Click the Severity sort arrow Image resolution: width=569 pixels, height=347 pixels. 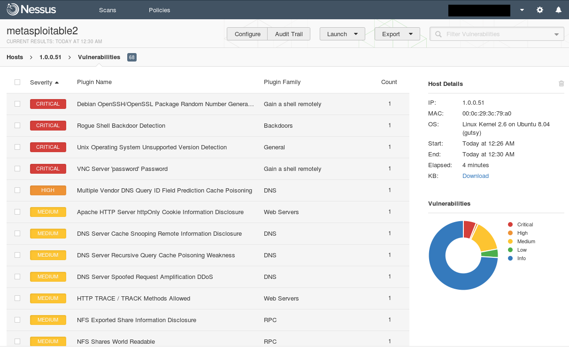57,83
